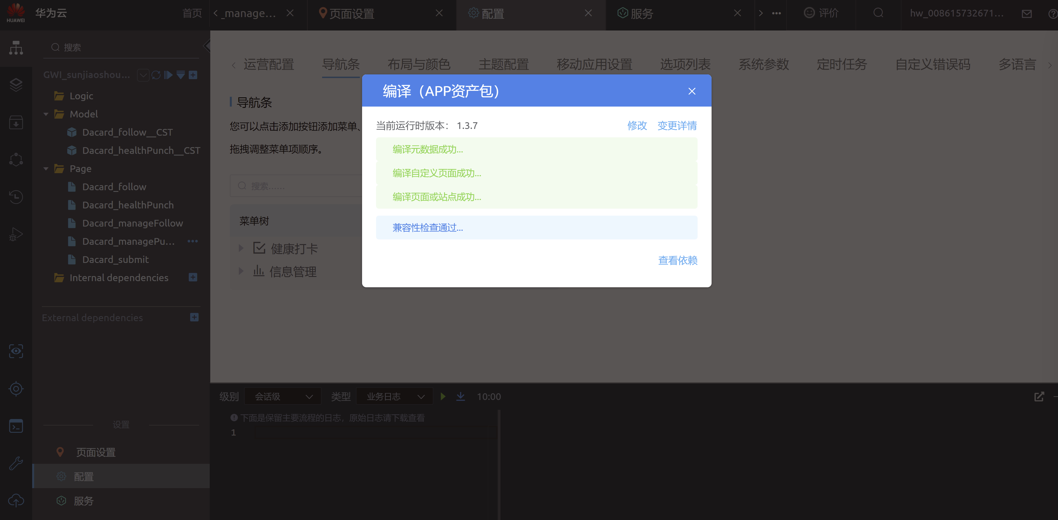Viewport: 1058px width, 520px height.
Task: Close the 编译 dialog
Action: pyautogui.click(x=692, y=91)
